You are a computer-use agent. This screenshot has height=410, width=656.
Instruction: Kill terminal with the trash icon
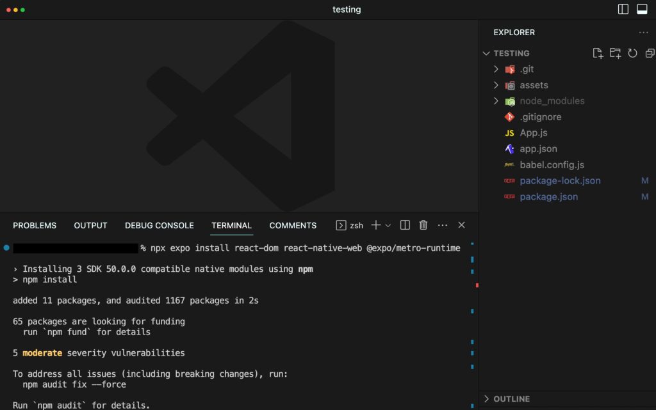(x=423, y=225)
